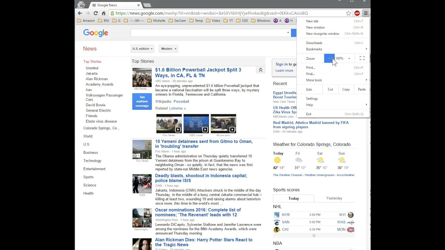
Task: Expand the Help submenu
Action: pyautogui.click(x=333, y=105)
